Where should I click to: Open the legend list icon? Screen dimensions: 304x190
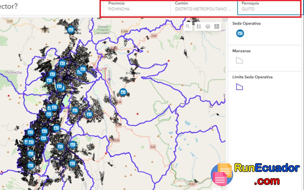pos(199,26)
